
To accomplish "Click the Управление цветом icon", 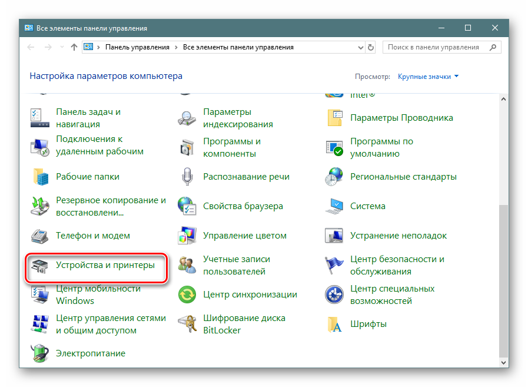I will tap(188, 236).
